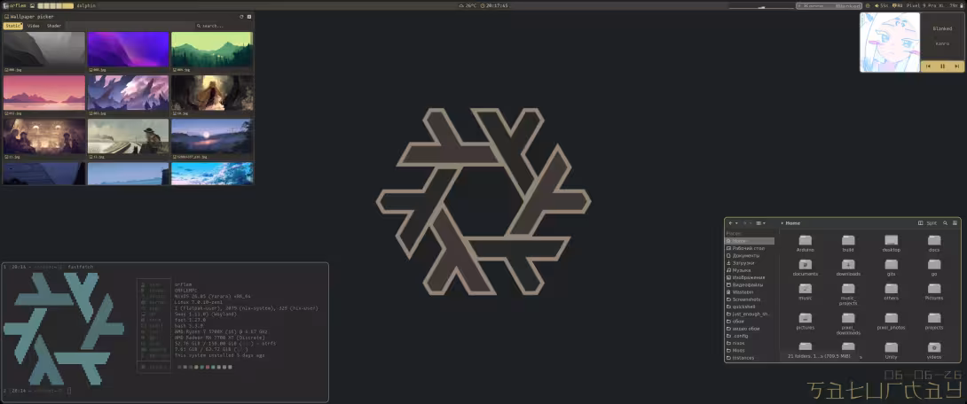Click the wallpaper search field

click(x=224, y=26)
